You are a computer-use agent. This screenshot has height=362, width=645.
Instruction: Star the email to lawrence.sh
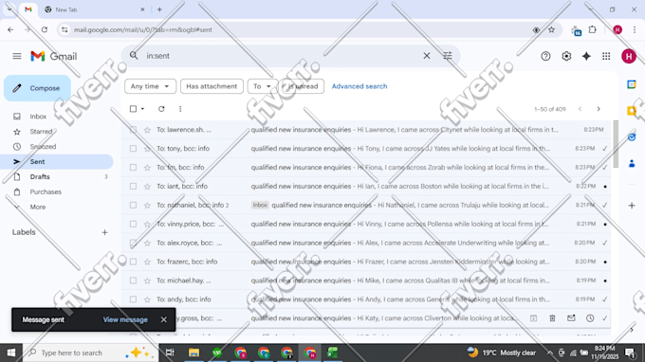click(x=147, y=130)
